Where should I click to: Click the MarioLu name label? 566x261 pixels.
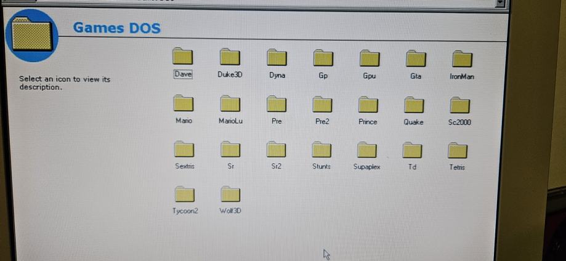pos(231,121)
